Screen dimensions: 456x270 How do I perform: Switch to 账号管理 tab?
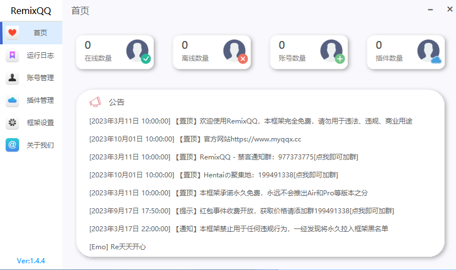(x=31, y=77)
